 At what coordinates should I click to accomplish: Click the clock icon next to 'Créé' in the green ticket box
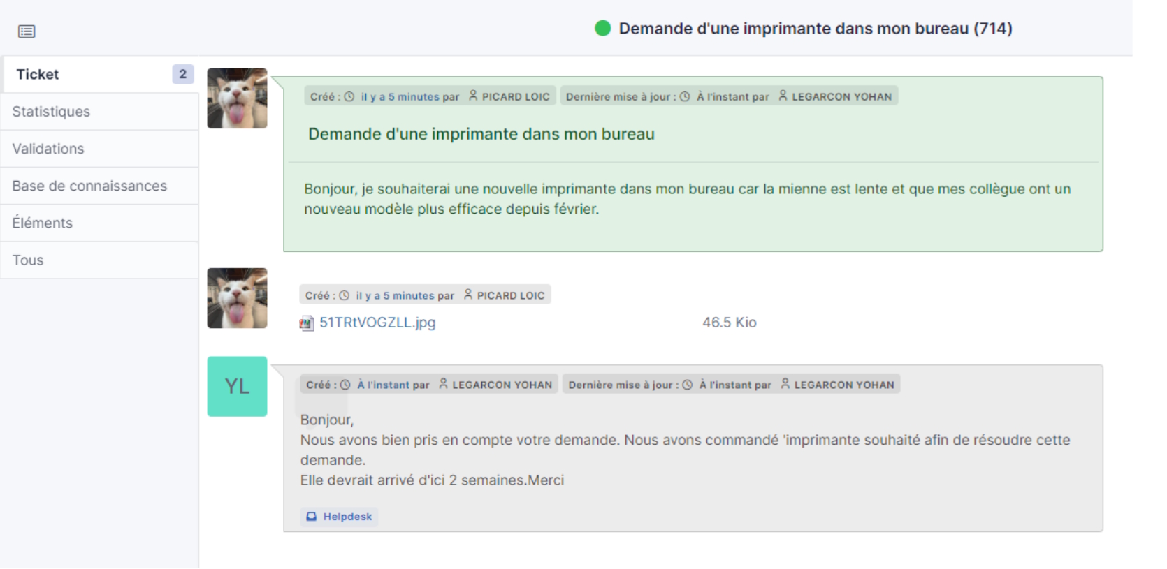point(349,97)
